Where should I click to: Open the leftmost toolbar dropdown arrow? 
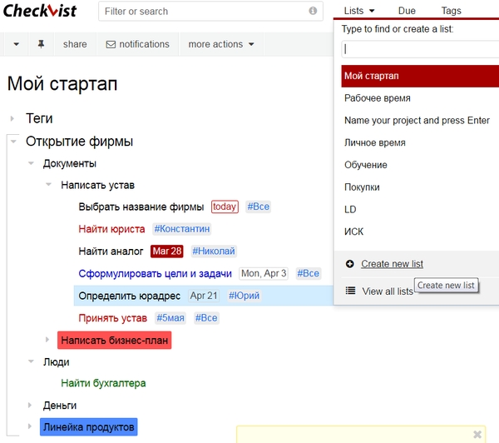point(17,44)
